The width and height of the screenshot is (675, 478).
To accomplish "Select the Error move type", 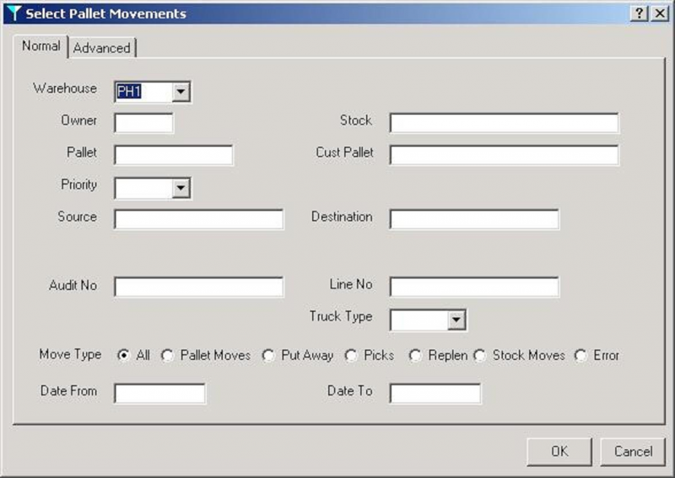I will point(580,356).
